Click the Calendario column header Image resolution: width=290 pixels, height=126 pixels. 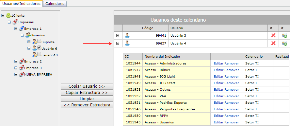click(x=258, y=57)
